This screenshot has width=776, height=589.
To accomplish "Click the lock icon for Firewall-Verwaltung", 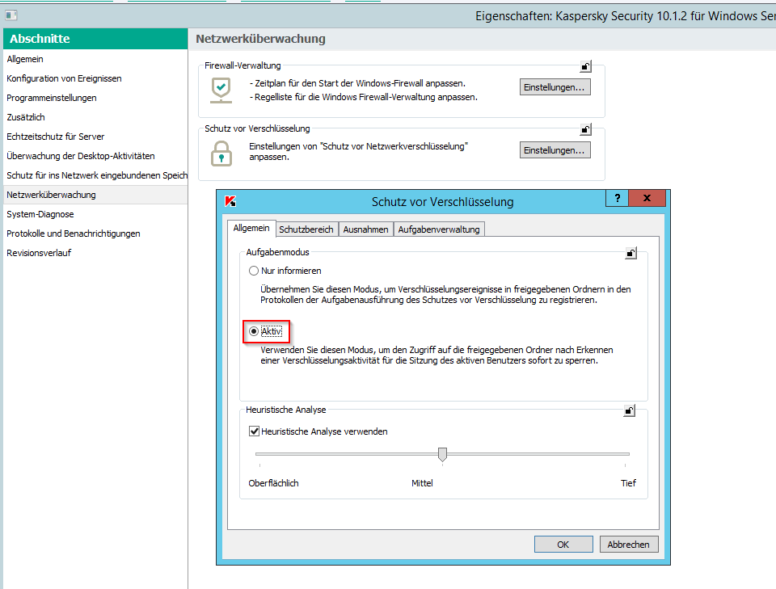I will point(585,66).
